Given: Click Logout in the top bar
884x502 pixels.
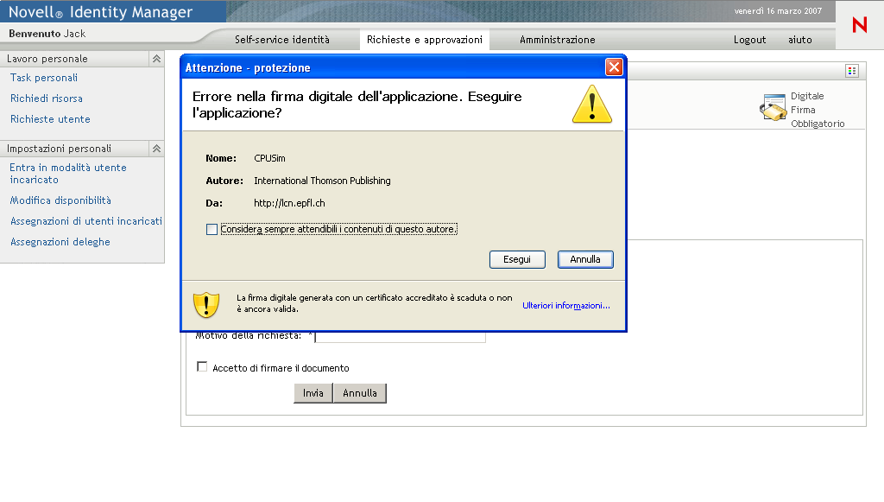Looking at the screenshot, I should 749,40.
